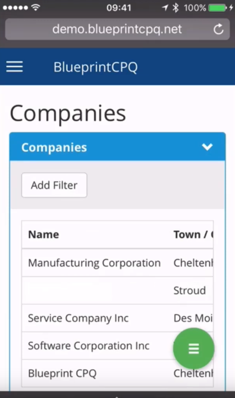
Task: Tap the location services arrow icon
Action: coord(165,7)
